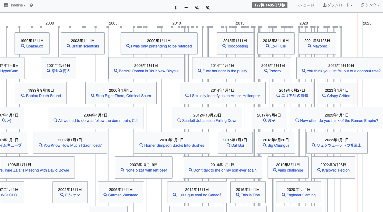
Task: Click the date 2007年10月19日
Action: (x=143, y=165)
